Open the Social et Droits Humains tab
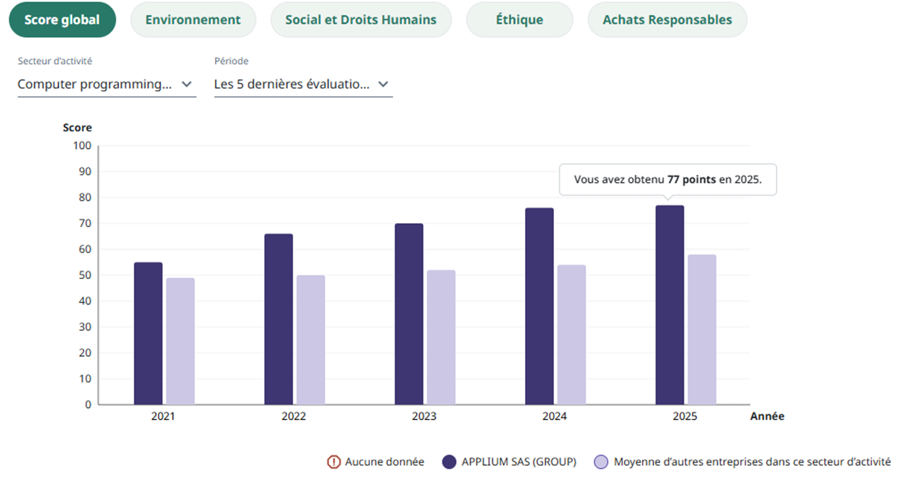 (x=360, y=19)
